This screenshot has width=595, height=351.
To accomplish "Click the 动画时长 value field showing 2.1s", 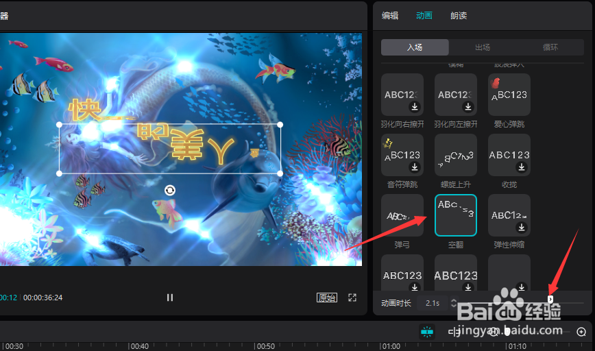I will (433, 303).
